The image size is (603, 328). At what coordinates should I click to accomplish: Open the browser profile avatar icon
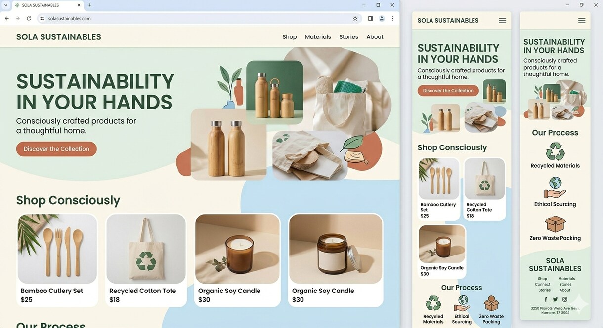pos(382,18)
